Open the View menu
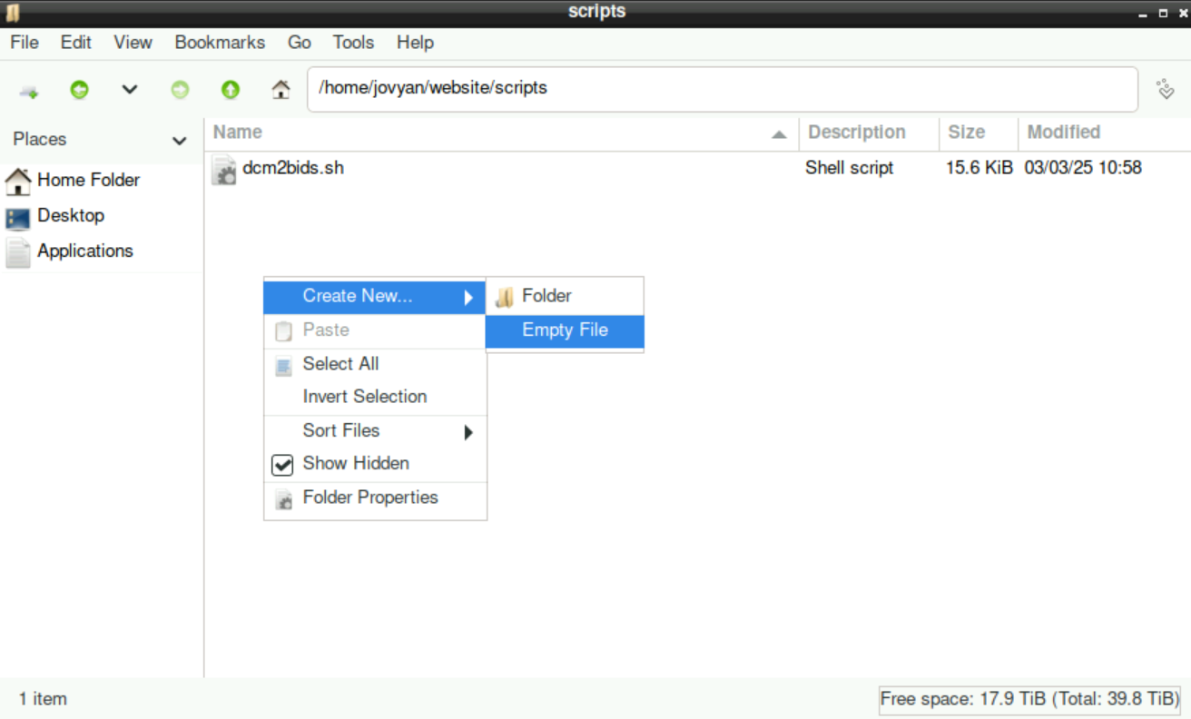The image size is (1191, 719). pyautogui.click(x=133, y=43)
